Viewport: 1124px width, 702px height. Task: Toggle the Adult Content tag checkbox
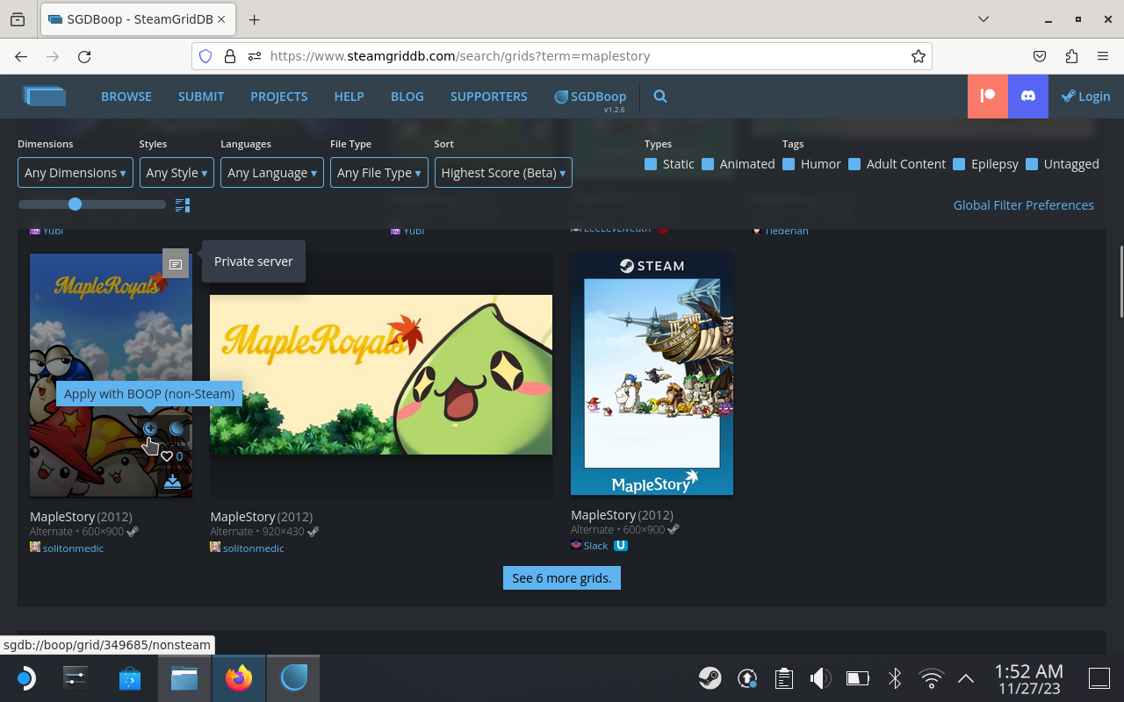click(x=854, y=164)
